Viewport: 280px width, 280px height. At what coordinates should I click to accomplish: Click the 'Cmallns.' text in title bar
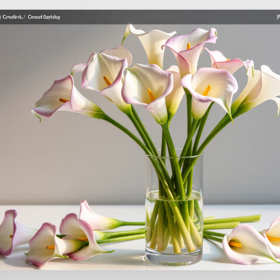pos(13,17)
